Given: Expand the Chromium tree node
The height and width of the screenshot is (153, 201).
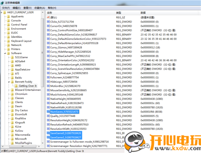Looking at the screenshot, I should (x=9, y=94).
